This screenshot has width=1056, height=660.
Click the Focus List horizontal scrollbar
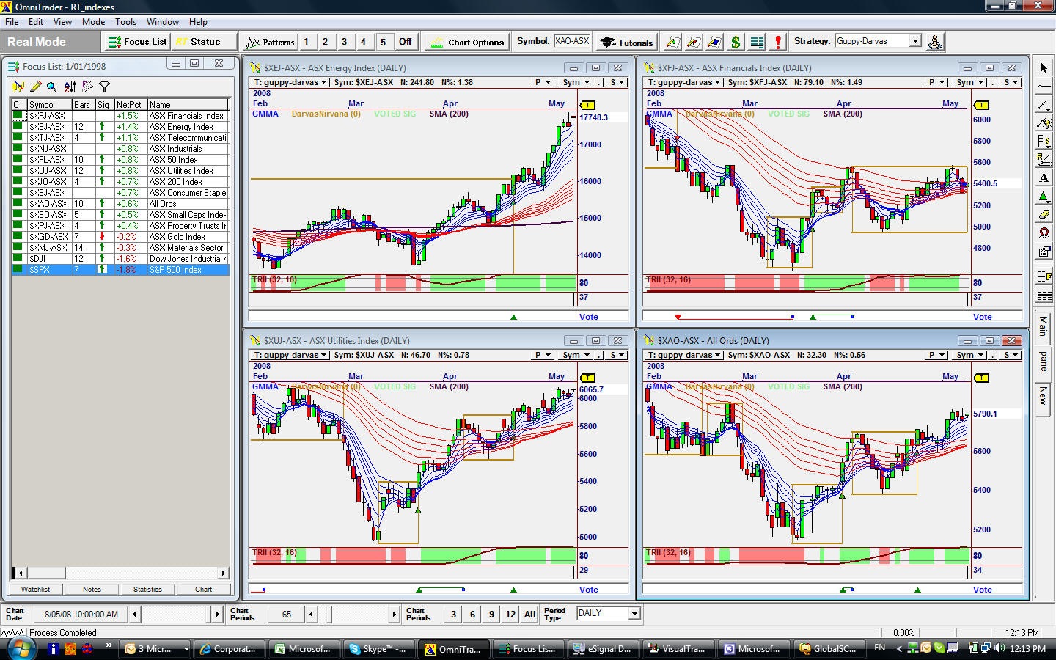click(120, 573)
